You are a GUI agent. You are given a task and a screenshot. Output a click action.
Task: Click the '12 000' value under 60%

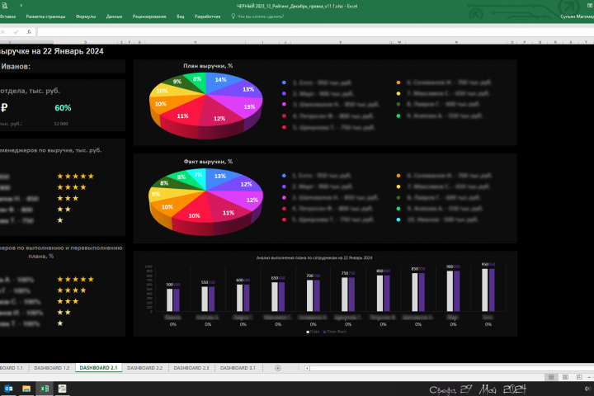point(61,124)
